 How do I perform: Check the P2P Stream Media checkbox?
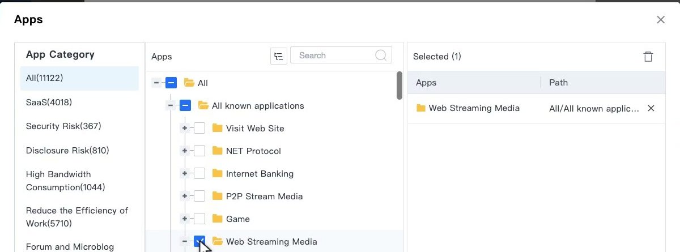pyautogui.click(x=199, y=196)
